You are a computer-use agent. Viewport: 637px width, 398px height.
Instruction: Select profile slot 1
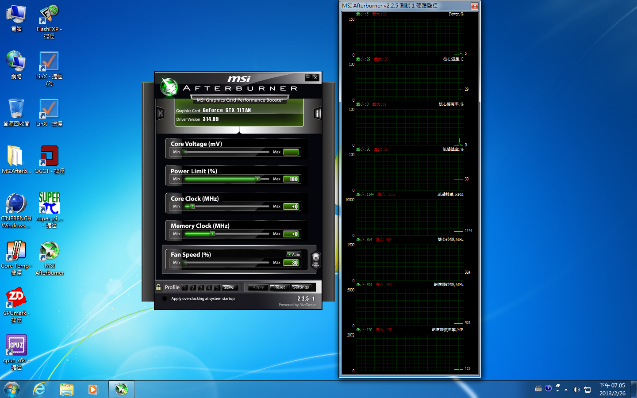pos(185,287)
